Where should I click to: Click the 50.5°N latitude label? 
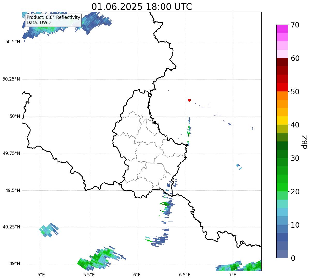(13, 42)
